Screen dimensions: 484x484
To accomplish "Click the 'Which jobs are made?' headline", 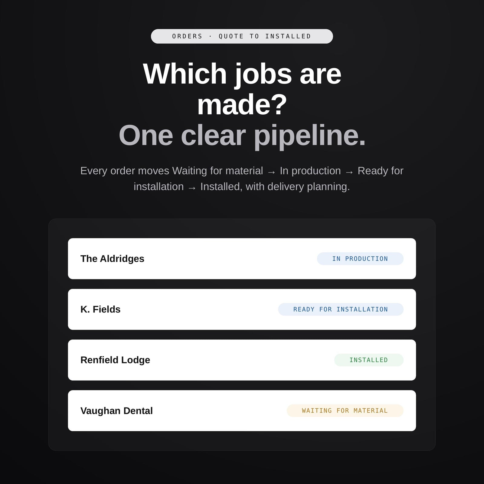I will coord(242,89).
